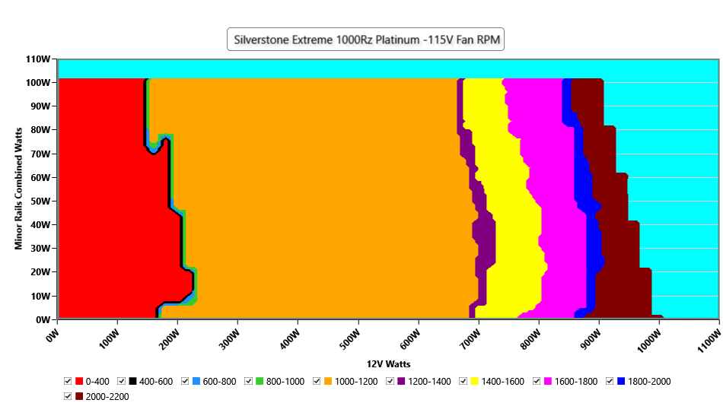Click the 0-400 legend label text
This screenshot has width=723, height=403.
[x=97, y=382]
